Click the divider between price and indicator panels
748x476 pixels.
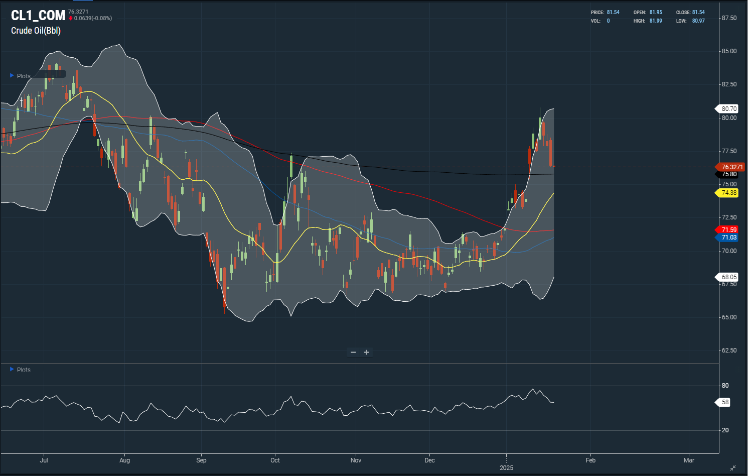point(359,363)
